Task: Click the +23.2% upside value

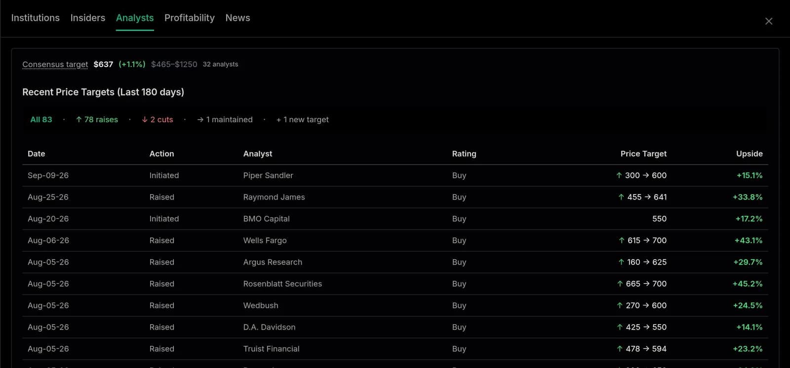Action: (x=748, y=349)
